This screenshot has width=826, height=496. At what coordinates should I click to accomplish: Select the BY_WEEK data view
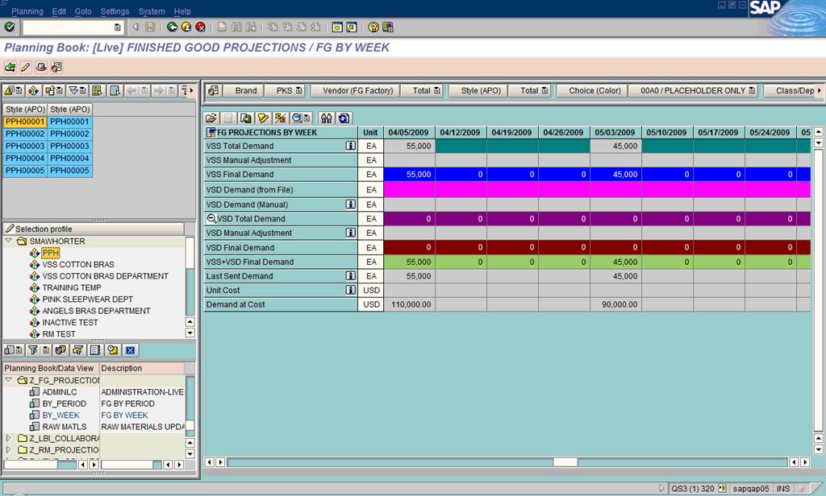60,415
